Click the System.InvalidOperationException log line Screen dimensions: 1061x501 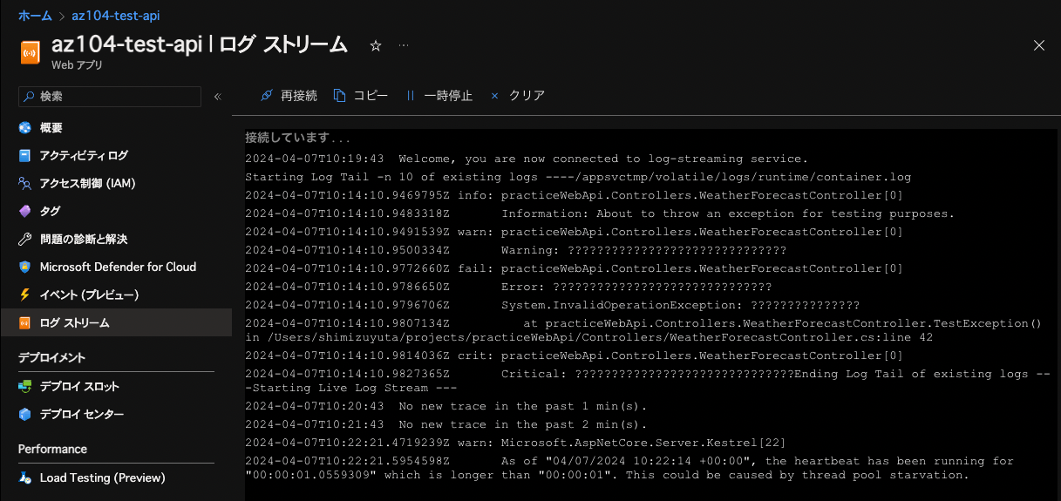click(x=552, y=305)
